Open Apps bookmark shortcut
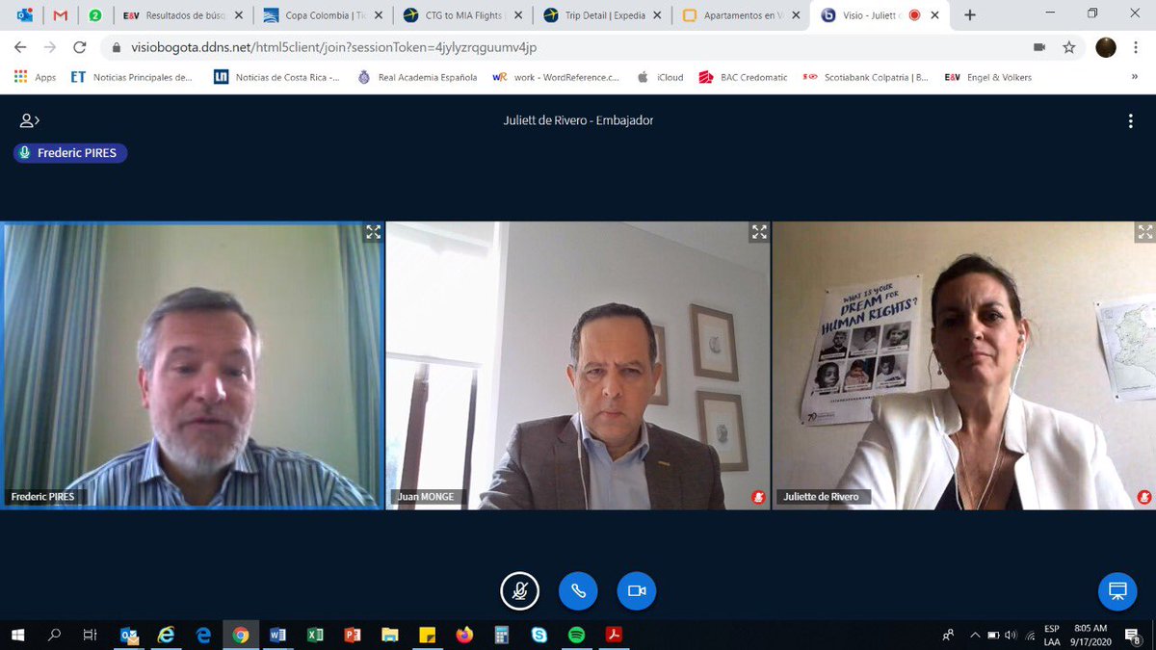The width and height of the screenshot is (1156, 650). click(x=36, y=77)
